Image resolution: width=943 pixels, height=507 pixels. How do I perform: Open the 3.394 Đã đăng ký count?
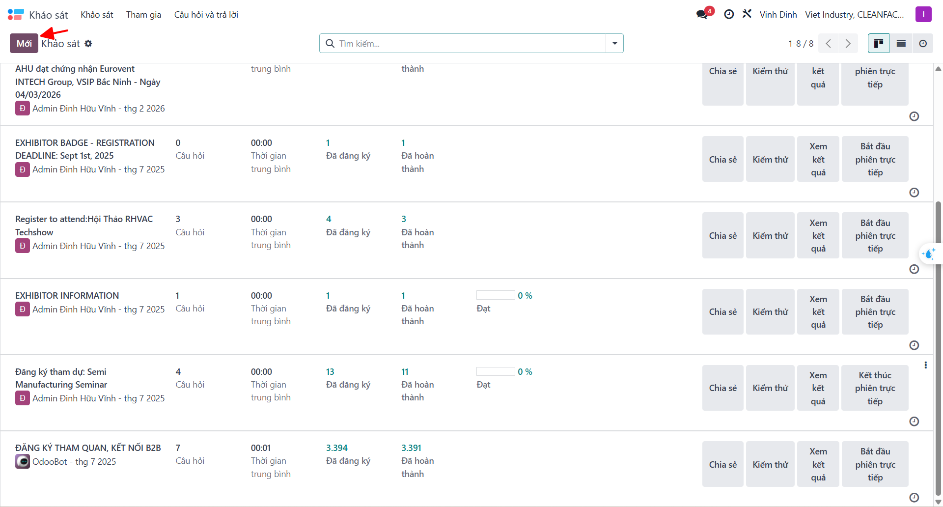tap(337, 448)
